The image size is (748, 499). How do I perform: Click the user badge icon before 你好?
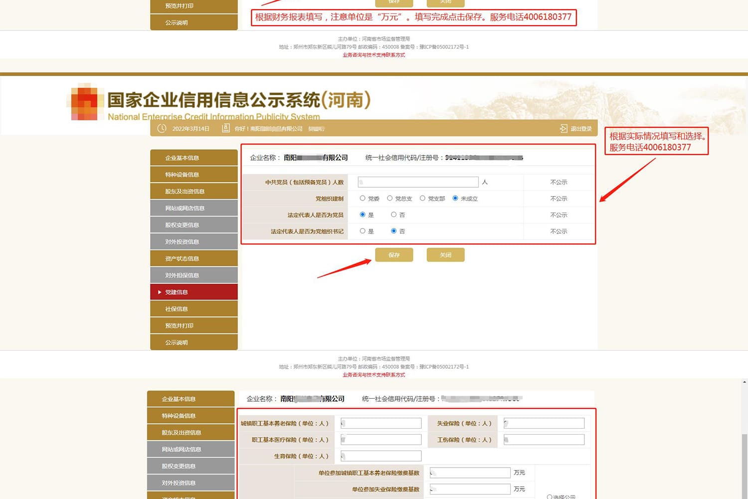click(x=225, y=128)
